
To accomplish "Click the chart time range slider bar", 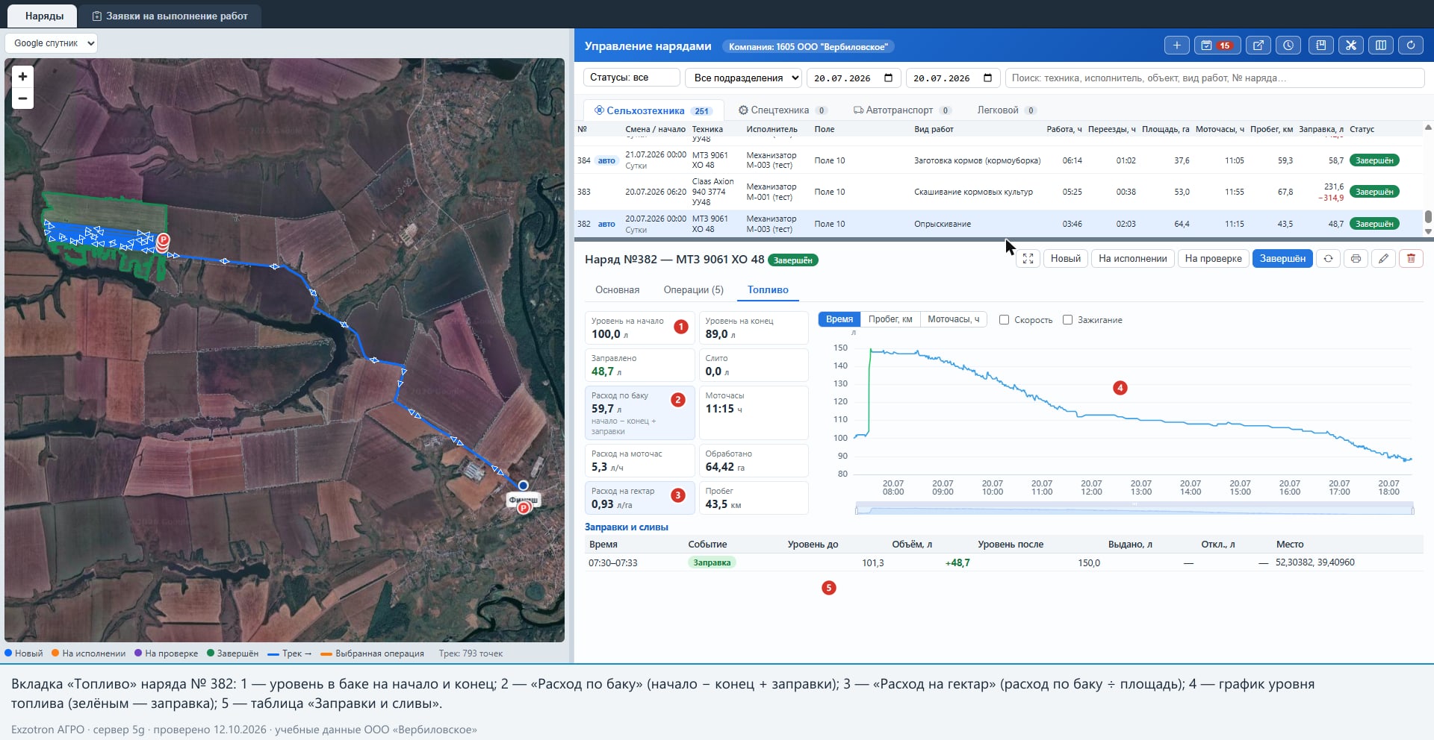I will point(1134,510).
